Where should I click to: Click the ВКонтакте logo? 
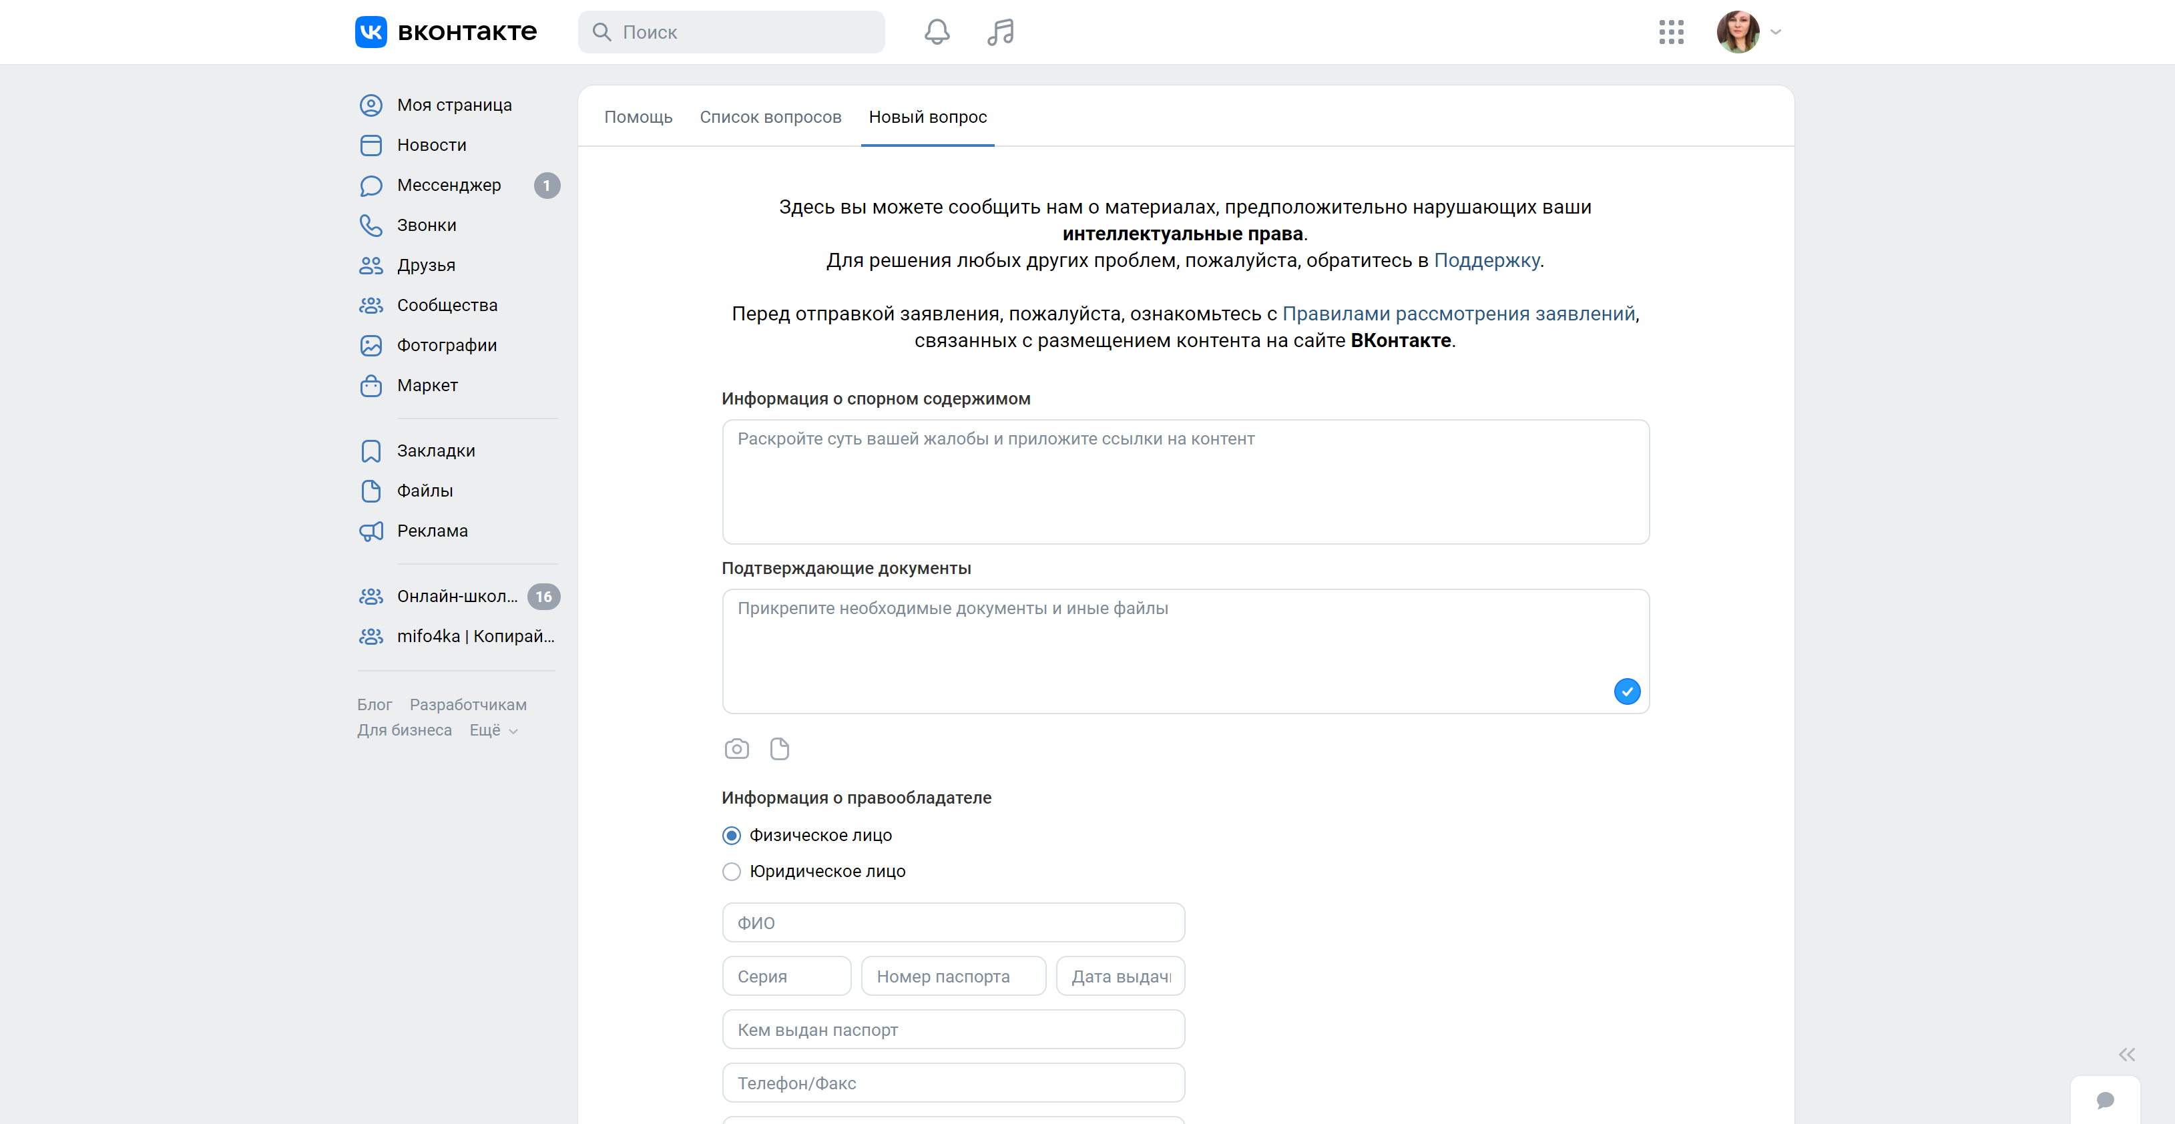tap(446, 31)
